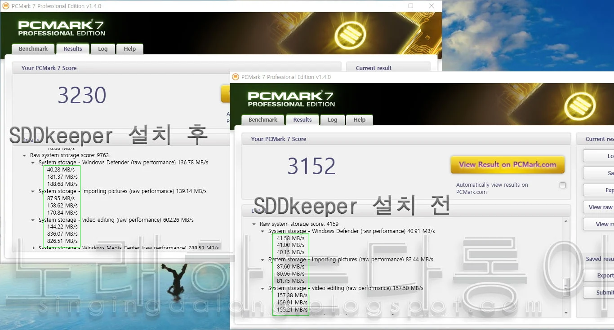Collapse video editing row showing 602.26 MB/s
The width and height of the screenshot is (614, 330).
(x=33, y=220)
